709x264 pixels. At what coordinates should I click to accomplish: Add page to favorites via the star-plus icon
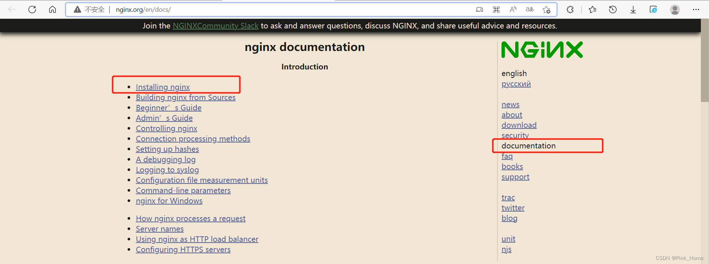point(547,10)
